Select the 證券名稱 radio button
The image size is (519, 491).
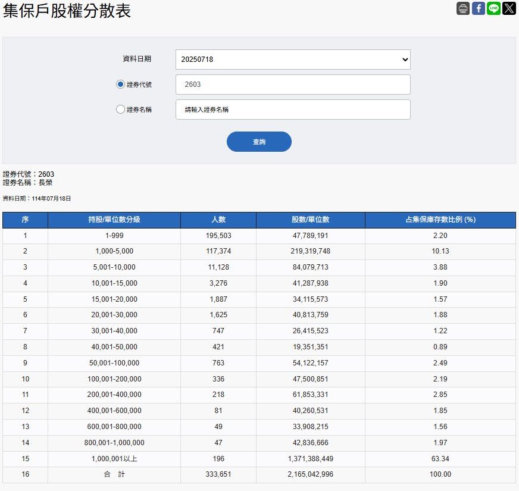click(x=120, y=110)
